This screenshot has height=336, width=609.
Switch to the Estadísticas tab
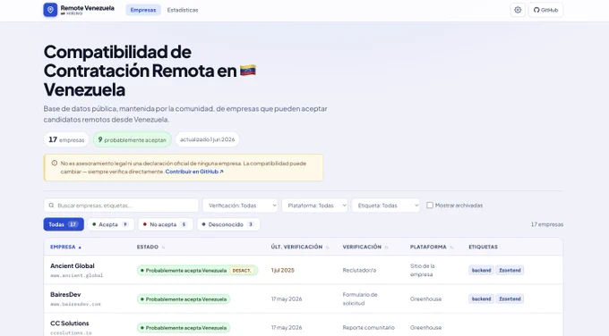click(183, 10)
